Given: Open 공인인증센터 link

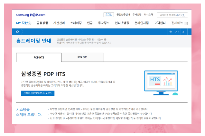Looking at the screenshot, I should (x=123, y=15).
